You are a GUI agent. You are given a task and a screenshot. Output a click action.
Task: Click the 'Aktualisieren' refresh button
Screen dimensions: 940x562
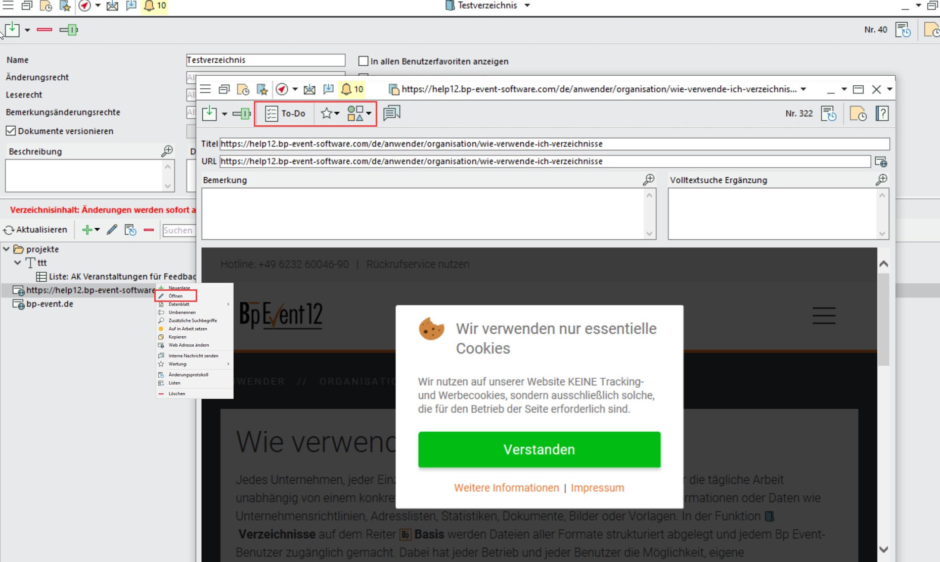coord(35,230)
